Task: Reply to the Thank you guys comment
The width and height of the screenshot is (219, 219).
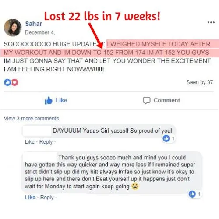Action: pos(47,198)
